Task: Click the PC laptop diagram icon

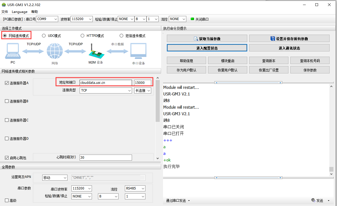Action: click(13, 52)
